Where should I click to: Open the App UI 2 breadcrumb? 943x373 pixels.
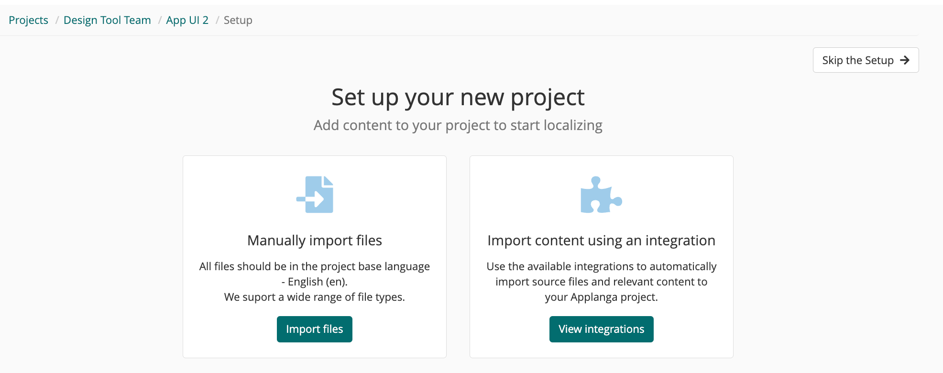click(187, 20)
